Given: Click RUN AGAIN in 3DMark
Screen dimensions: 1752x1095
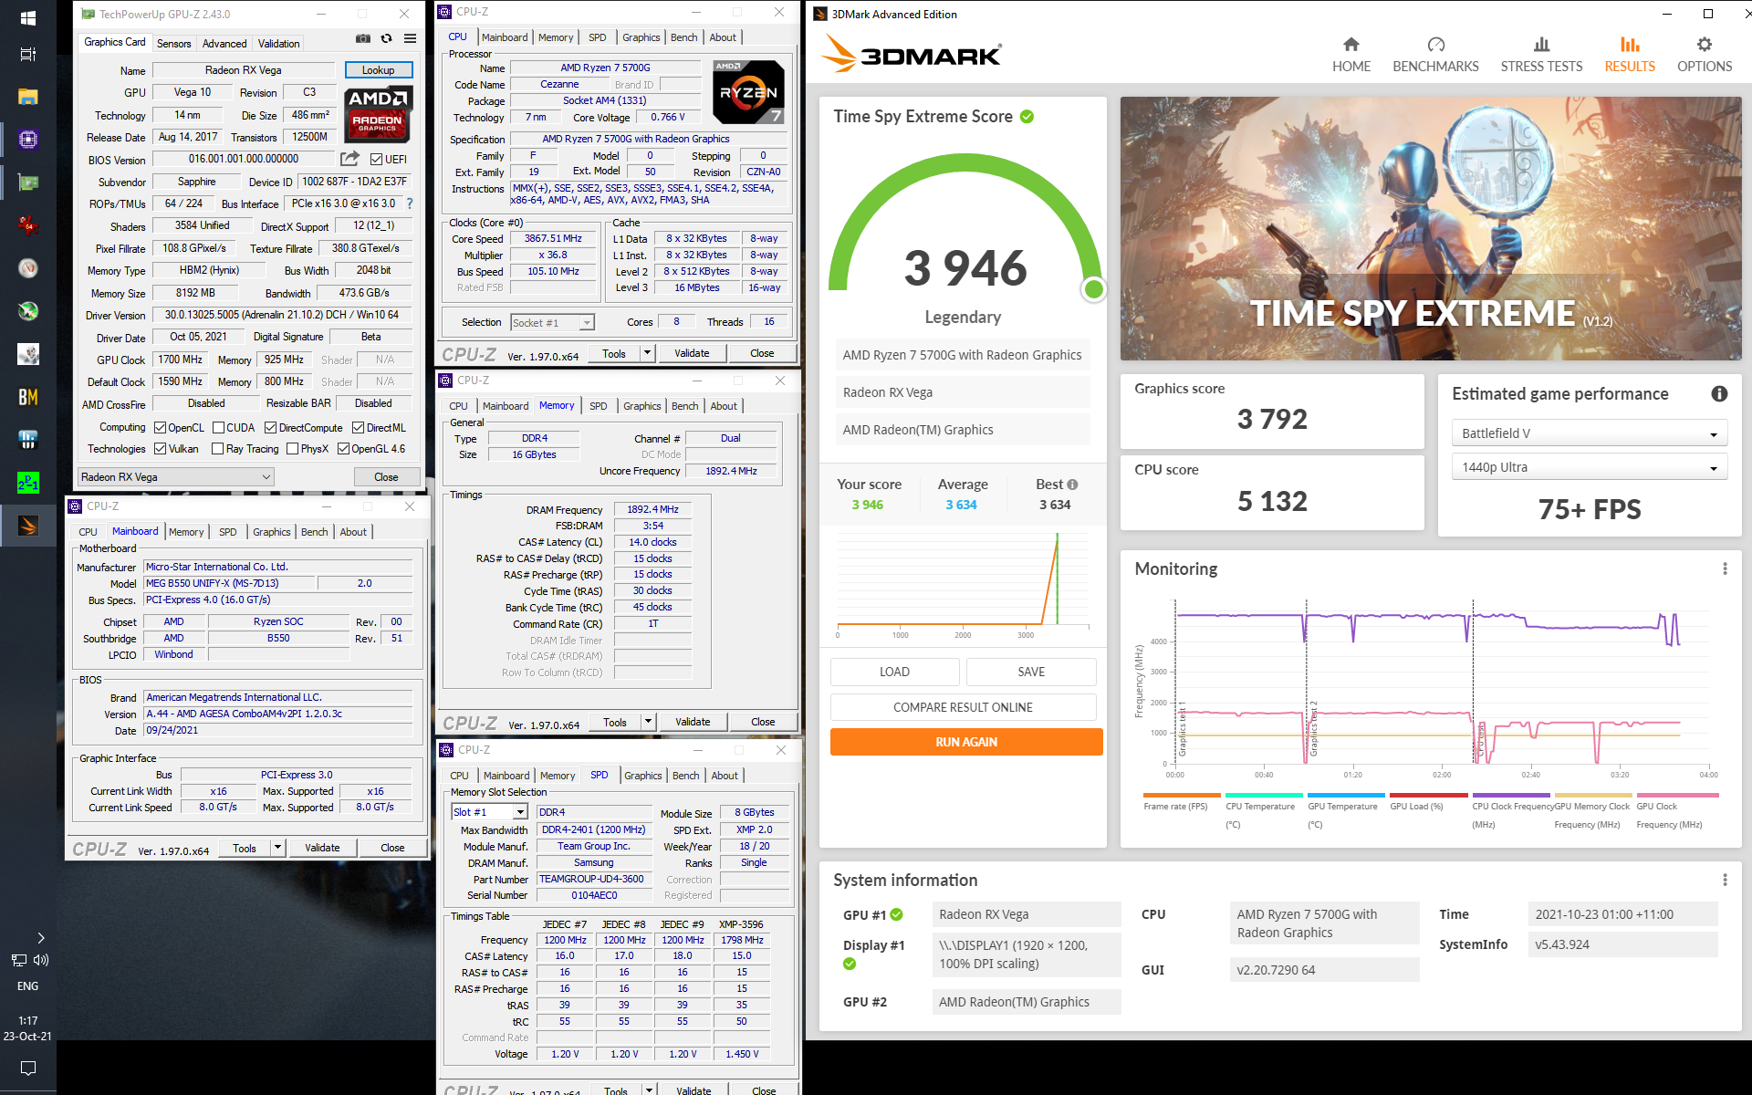Looking at the screenshot, I should pyautogui.click(x=966, y=742).
